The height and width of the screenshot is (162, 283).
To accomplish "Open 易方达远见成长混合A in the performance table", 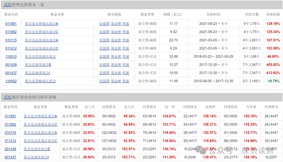I will click(x=40, y=133).
